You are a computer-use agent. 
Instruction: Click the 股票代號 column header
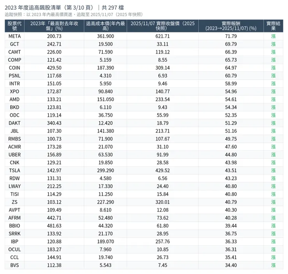click(14, 26)
